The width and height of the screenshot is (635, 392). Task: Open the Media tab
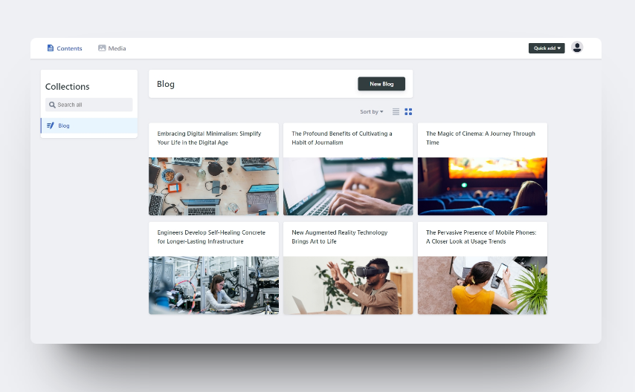tap(112, 48)
